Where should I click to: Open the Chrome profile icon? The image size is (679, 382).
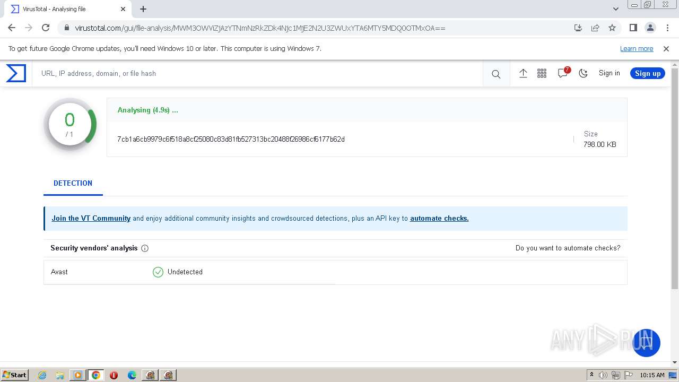[650, 28]
